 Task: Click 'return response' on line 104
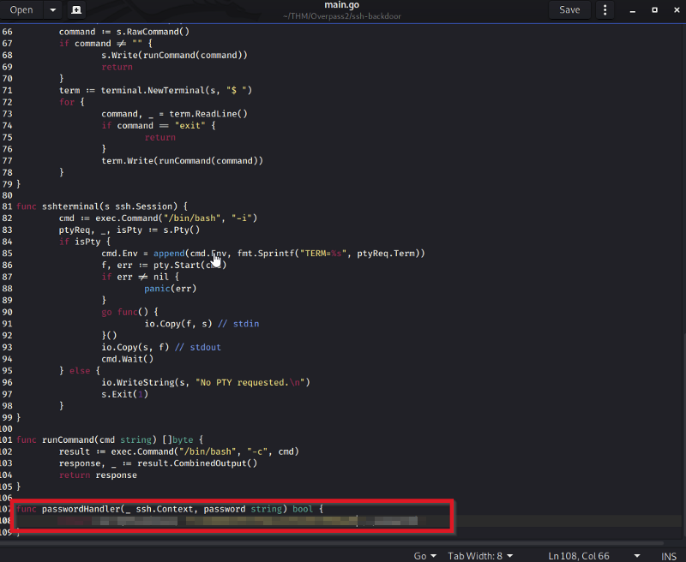[x=98, y=475]
